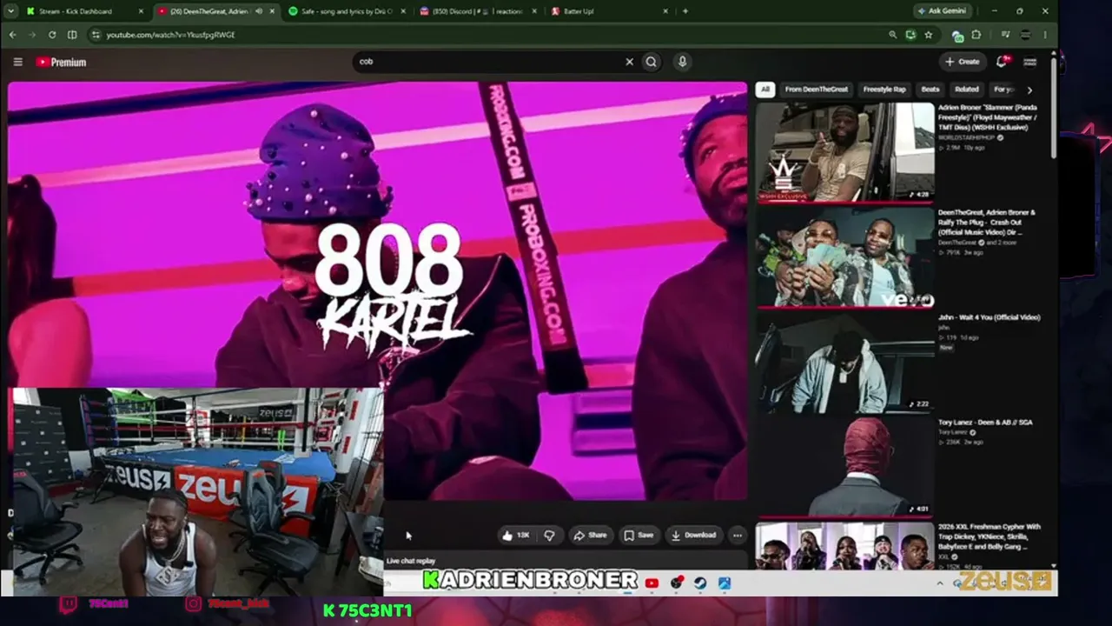Mute the DeenTheGreat tab via speaker icon
This screenshot has height=626, width=1112.
[258, 11]
